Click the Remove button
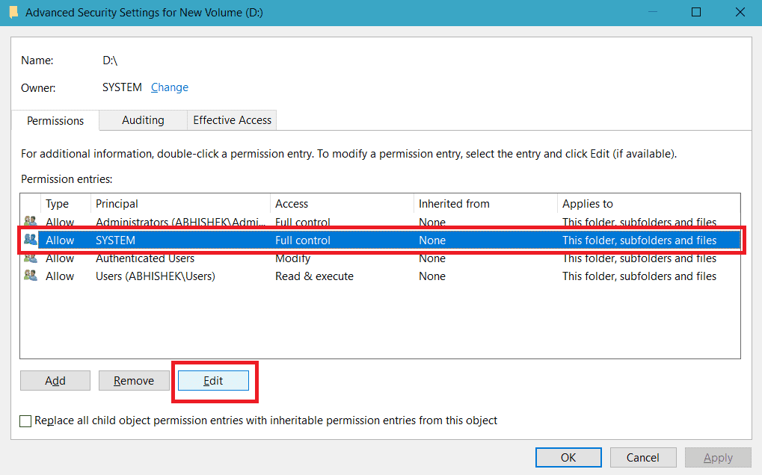 [x=134, y=381]
